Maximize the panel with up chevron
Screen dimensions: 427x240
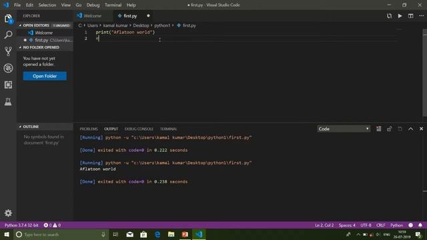pyautogui.click(x=411, y=129)
